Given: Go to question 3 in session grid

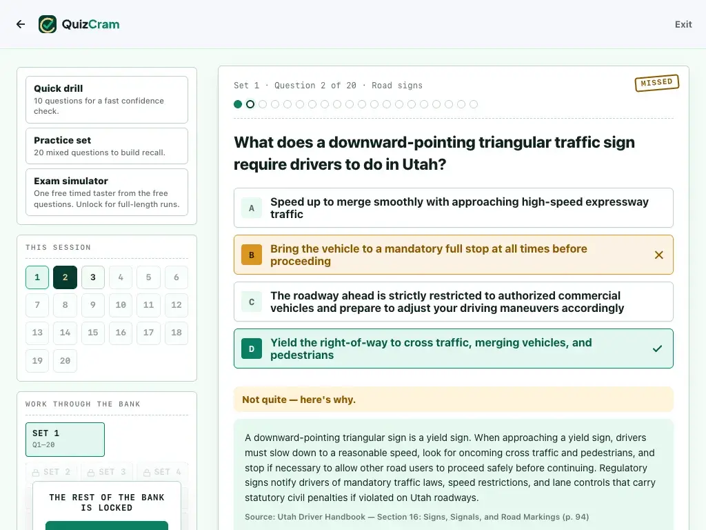Looking at the screenshot, I should 93,277.
